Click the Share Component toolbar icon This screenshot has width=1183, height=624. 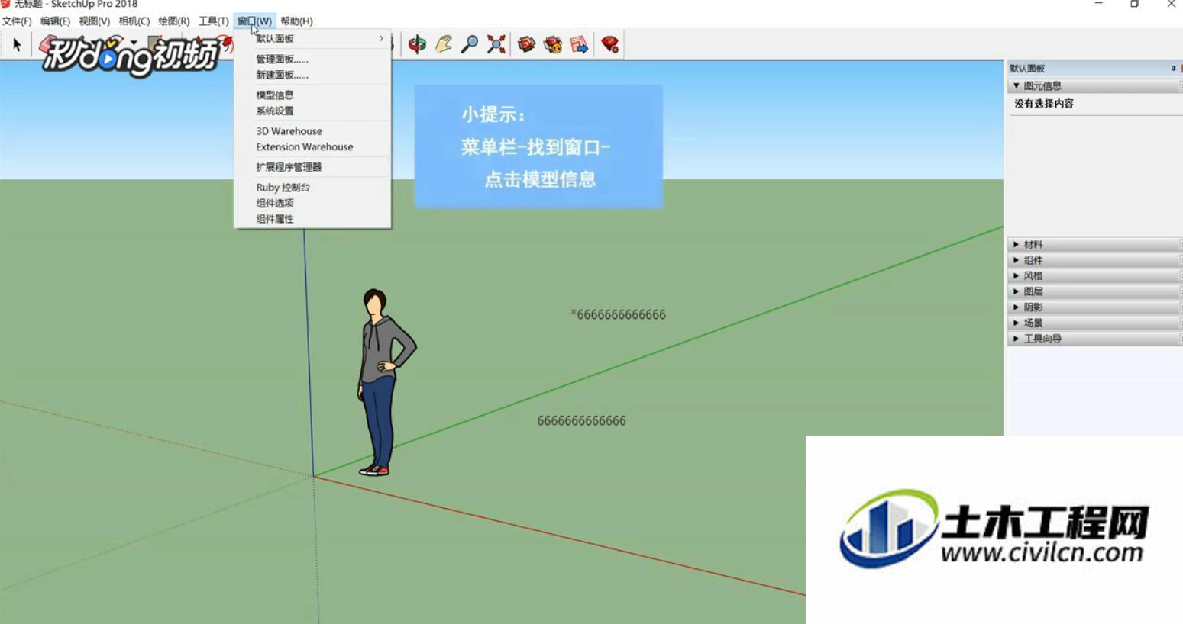click(553, 44)
